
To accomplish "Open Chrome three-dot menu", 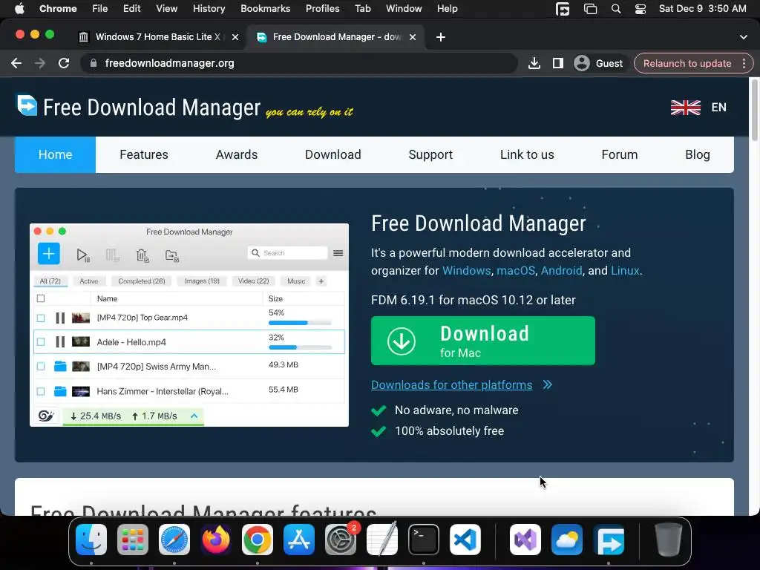I will coord(744,64).
